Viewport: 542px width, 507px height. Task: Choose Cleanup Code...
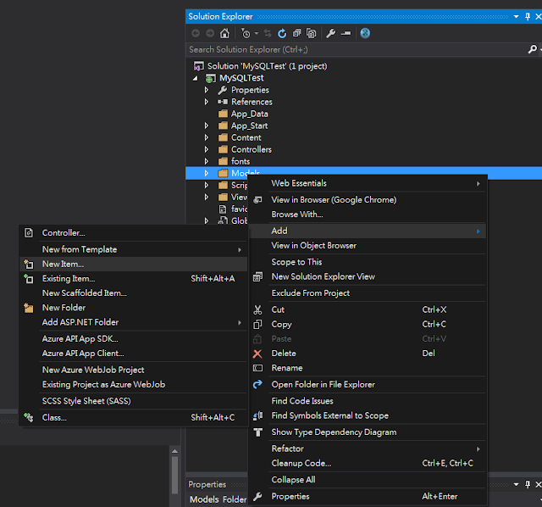[x=367, y=464]
